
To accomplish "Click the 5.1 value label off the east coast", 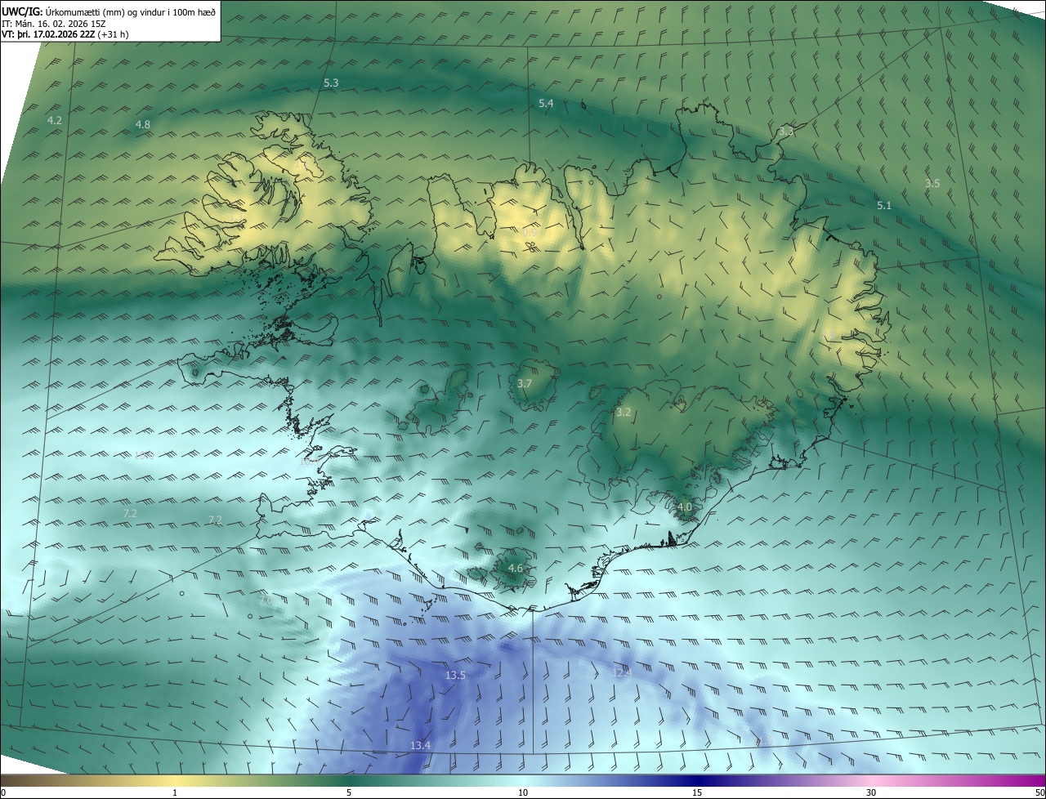I will 884,206.
